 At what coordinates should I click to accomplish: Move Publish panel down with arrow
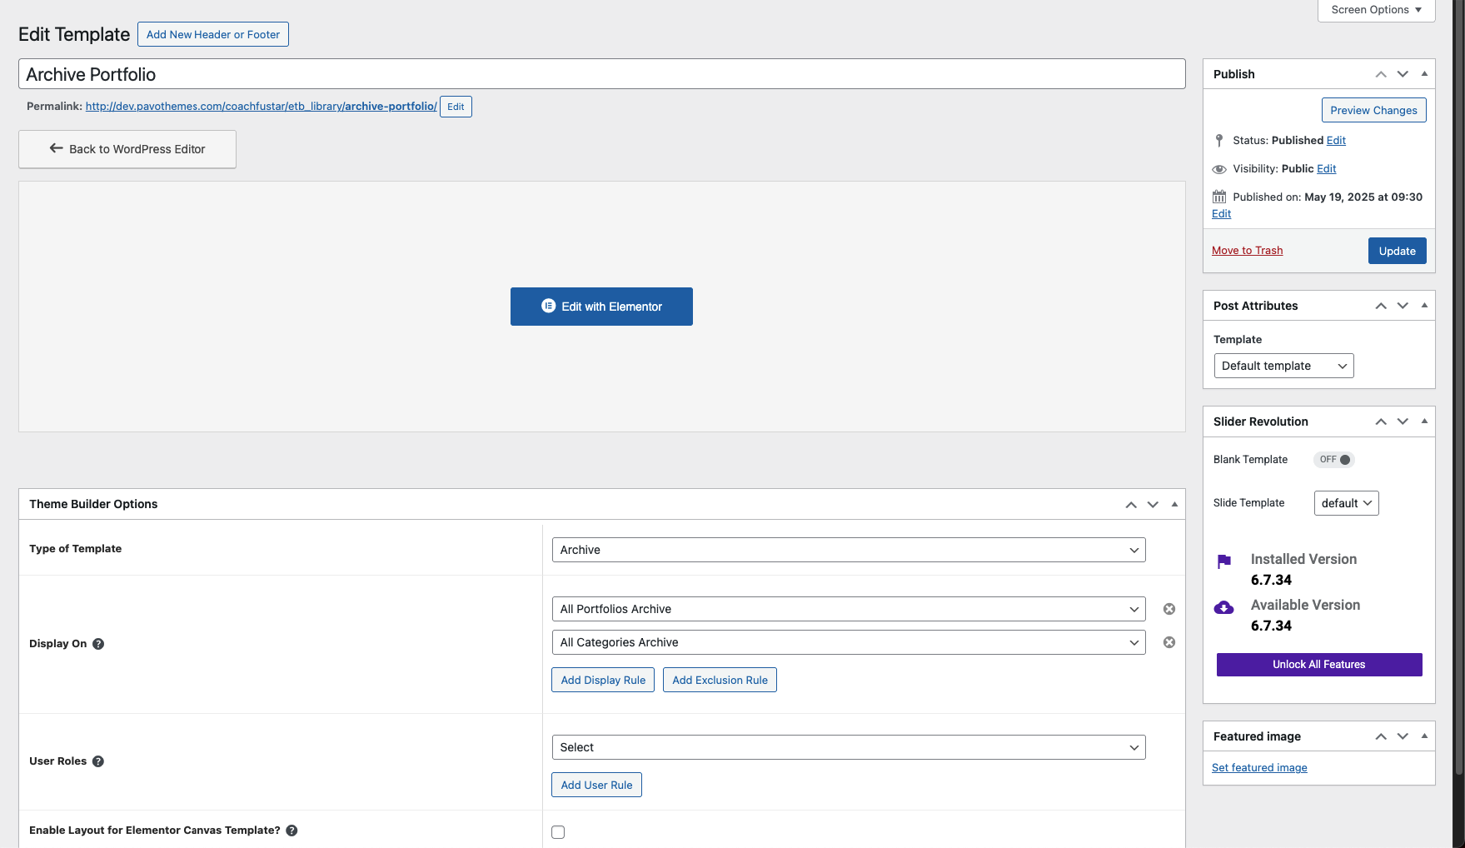1403,74
